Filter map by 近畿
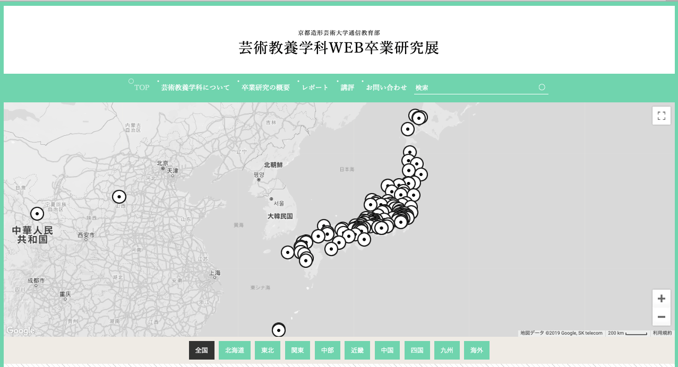The height and width of the screenshot is (367, 678). [x=357, y=351]
